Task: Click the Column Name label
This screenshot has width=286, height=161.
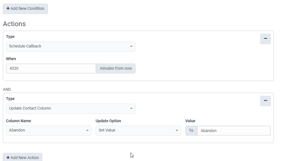Action: [19, 121]
